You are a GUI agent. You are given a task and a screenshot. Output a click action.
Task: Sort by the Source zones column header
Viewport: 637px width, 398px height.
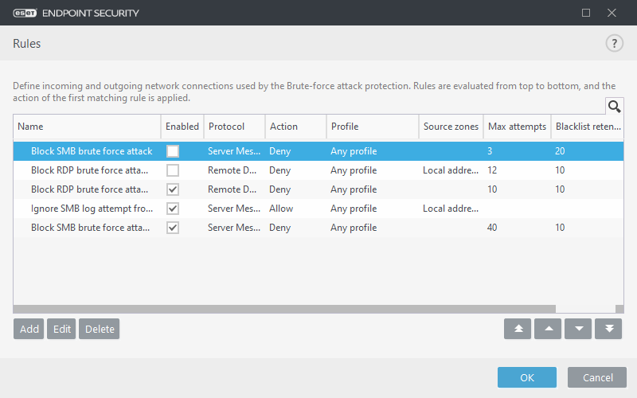(x=451, y=127)
